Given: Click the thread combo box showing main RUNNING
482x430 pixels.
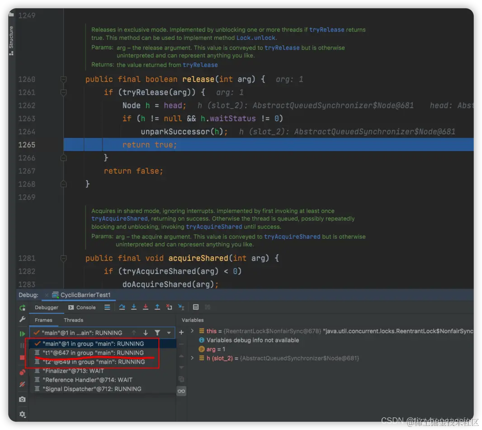Looking at the screenshot, I should pos(102,333).
